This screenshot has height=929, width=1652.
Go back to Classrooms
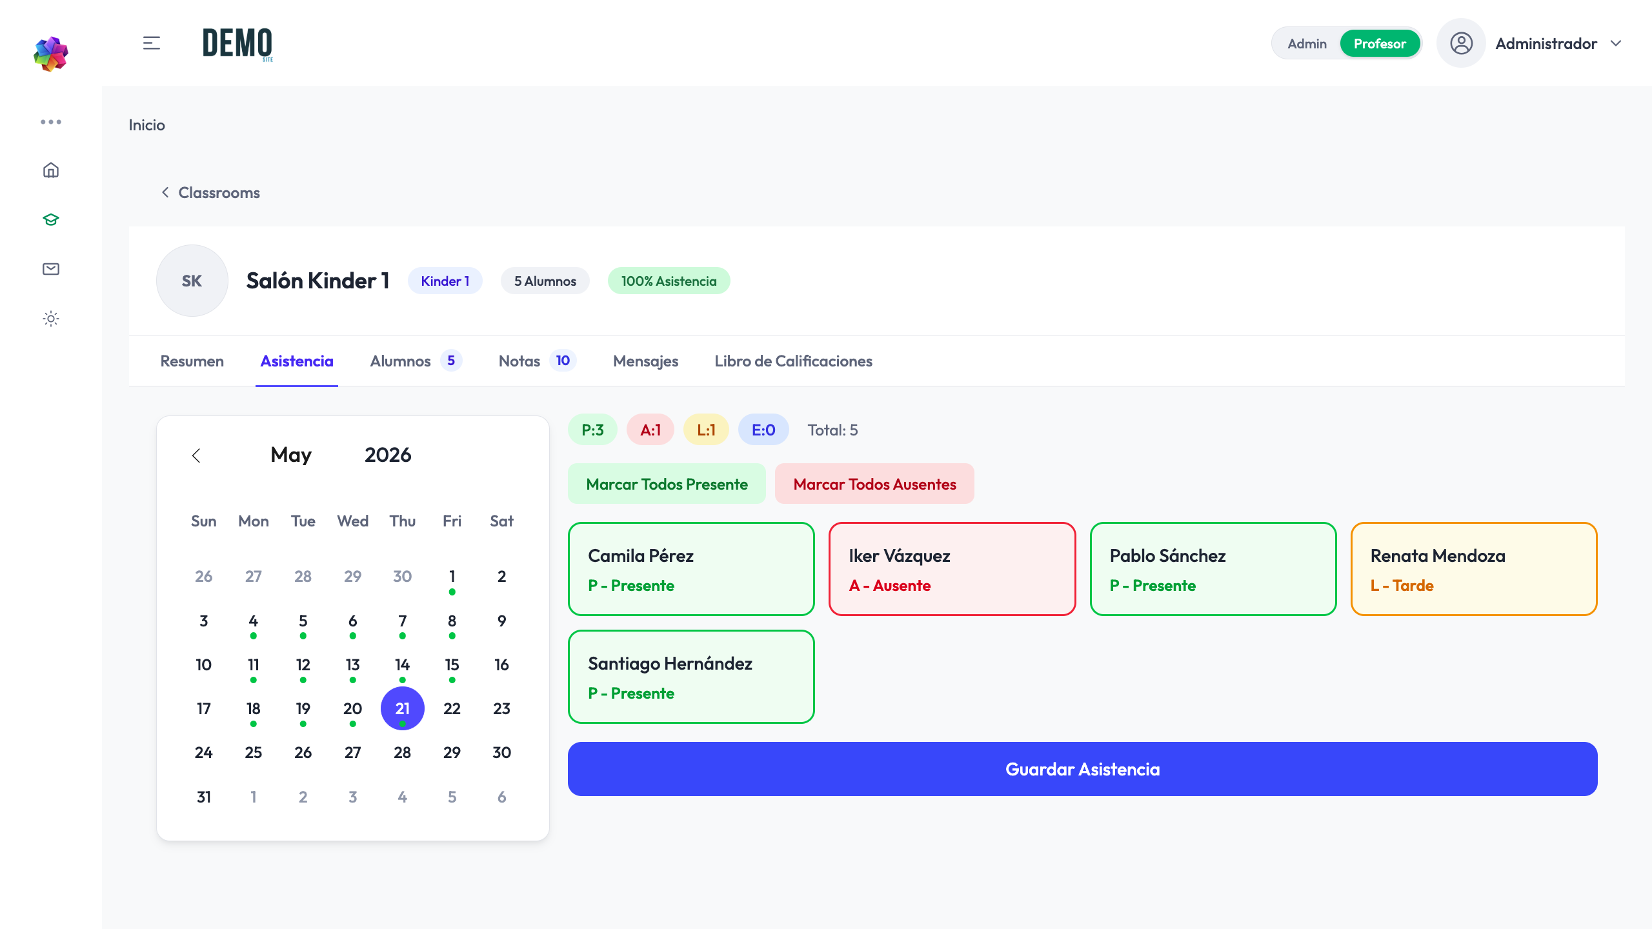[x=210, y=193]
